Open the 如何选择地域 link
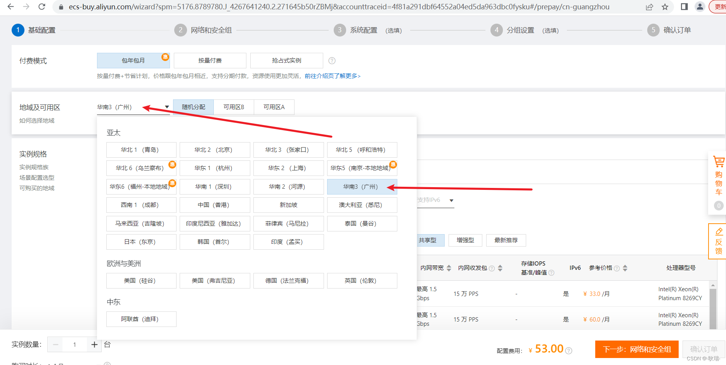The image size is (726, 365). [37, 121]
